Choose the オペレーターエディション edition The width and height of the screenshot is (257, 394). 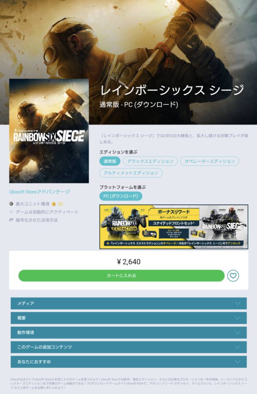click(x=210, y=161)
